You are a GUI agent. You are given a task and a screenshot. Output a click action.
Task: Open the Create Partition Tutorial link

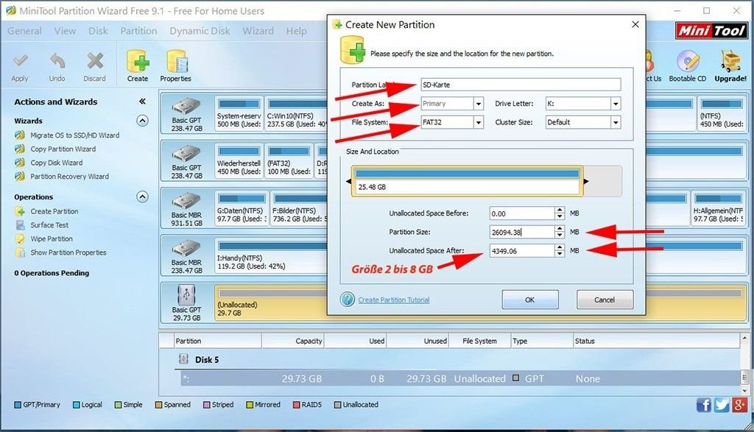tap(393, 300)
